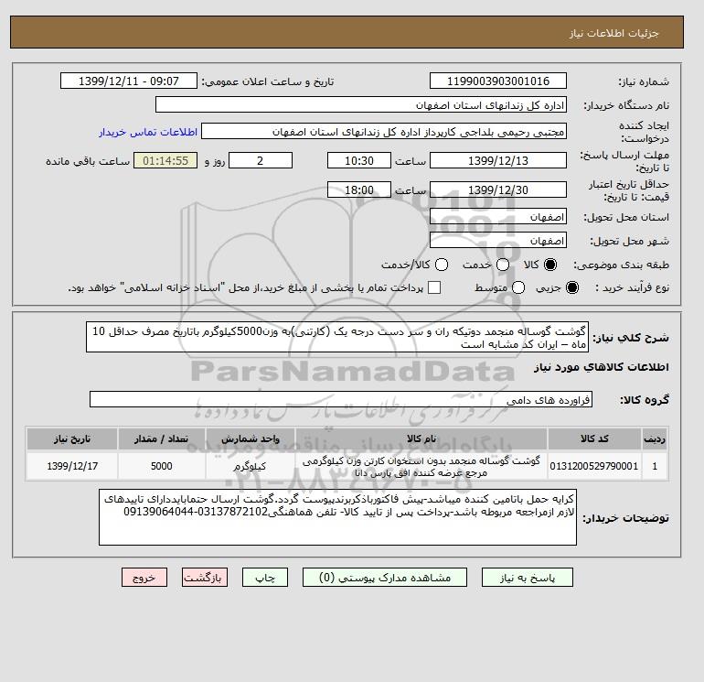Click the تعداد / مقدار column header
704x682 pixels.
pyautogui.click(x=162, y=438)
